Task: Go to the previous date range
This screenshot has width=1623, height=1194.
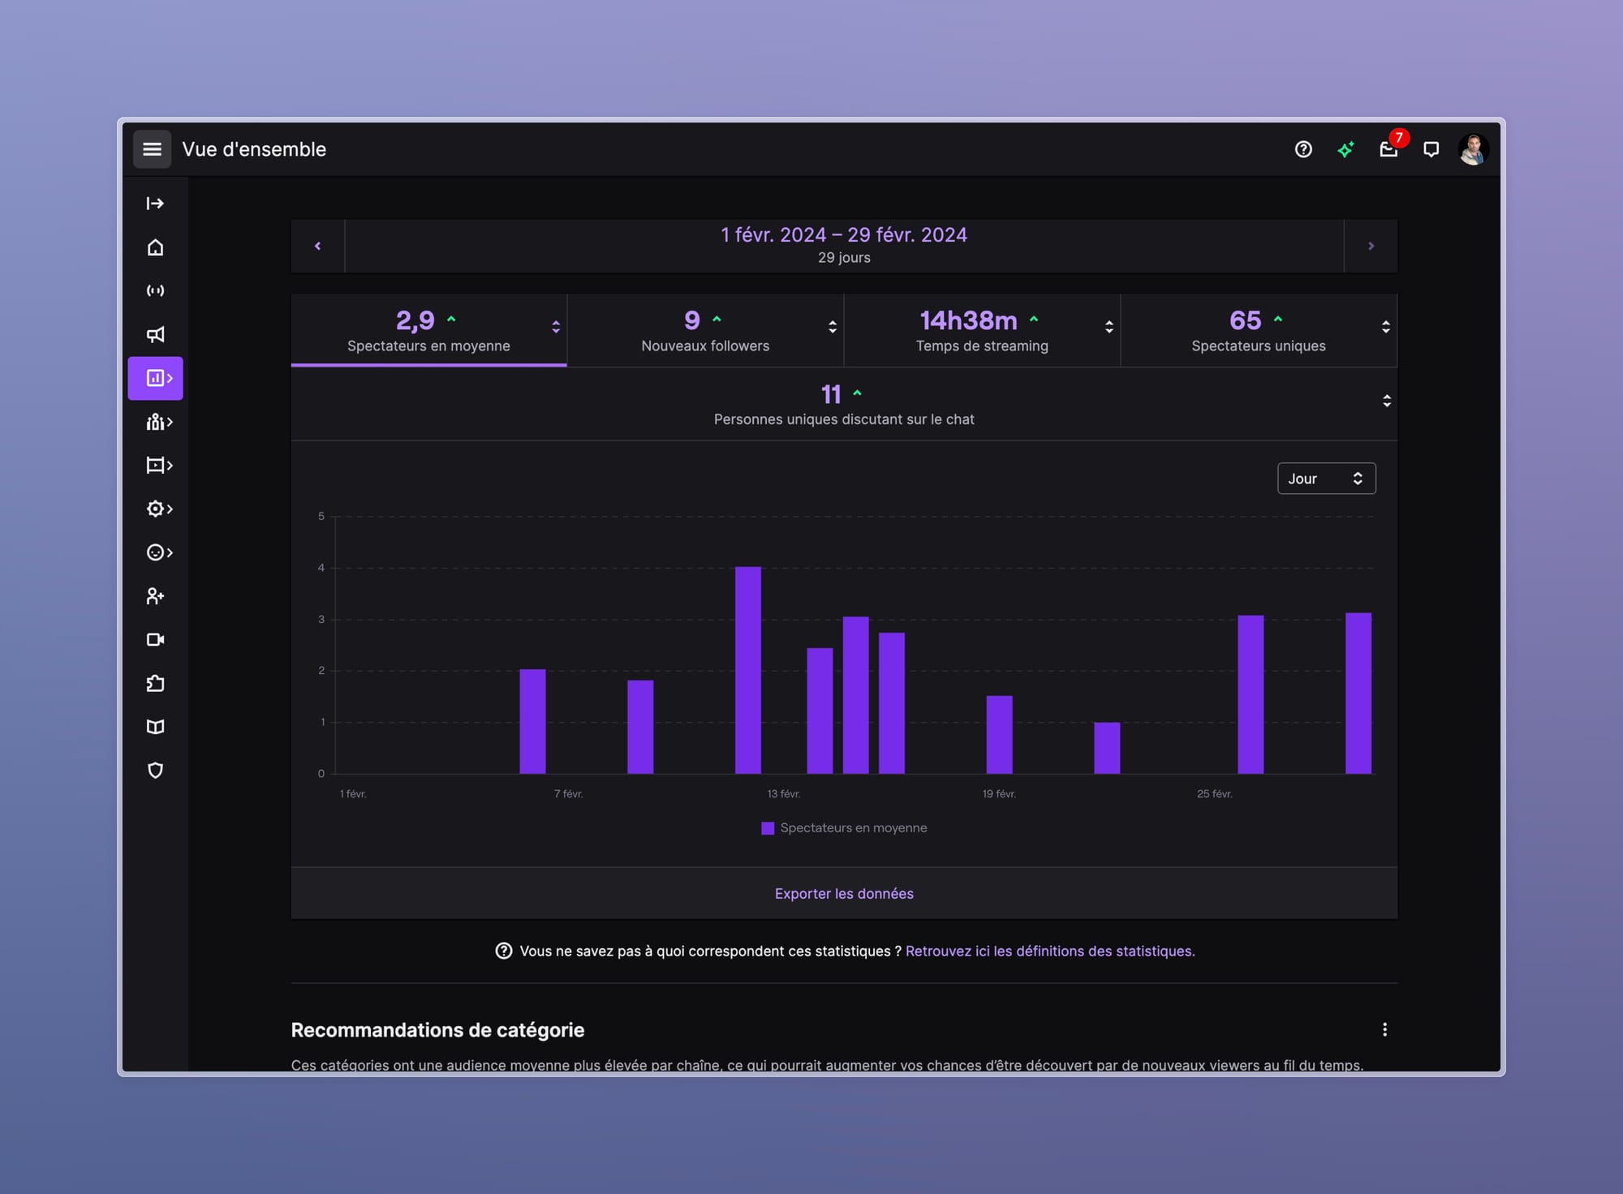Action: [x=318, y=246]
